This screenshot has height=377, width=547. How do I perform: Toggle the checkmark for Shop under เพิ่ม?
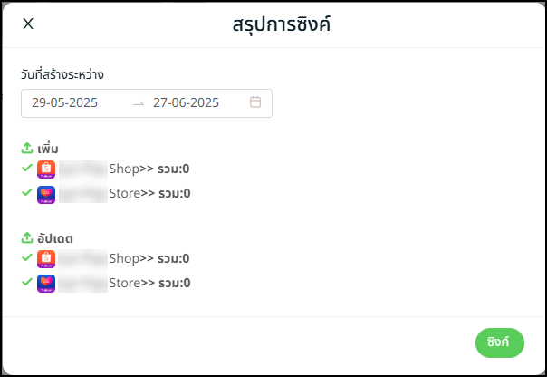[27, 168]
